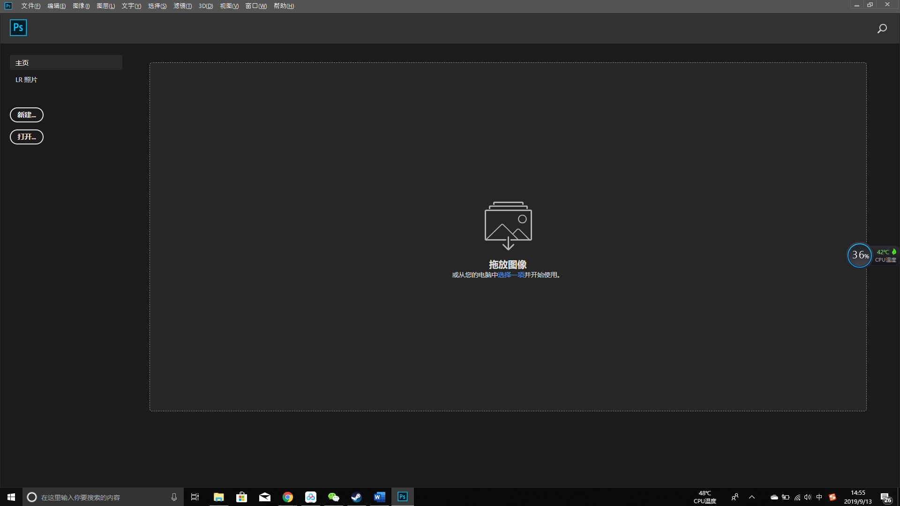Focus the taskbar search input box

point(103,497)
